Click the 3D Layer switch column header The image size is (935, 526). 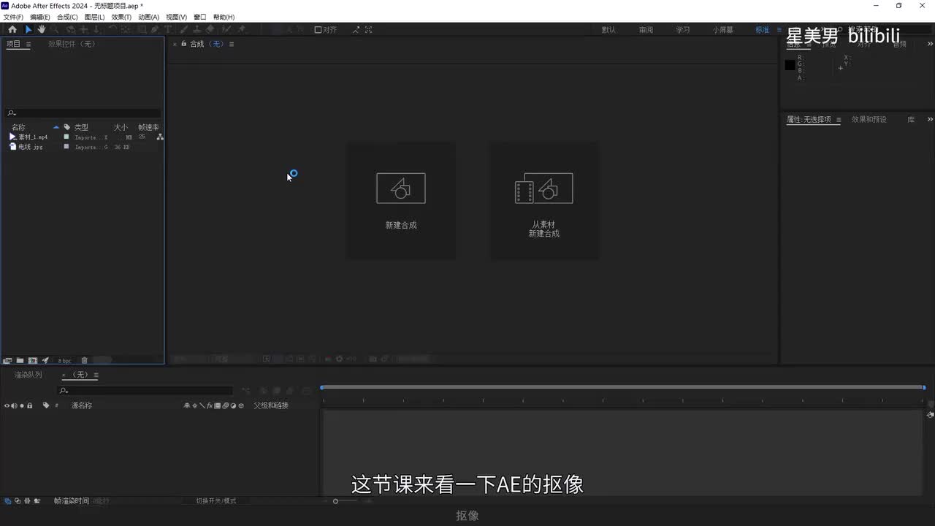tap(241, 405)
